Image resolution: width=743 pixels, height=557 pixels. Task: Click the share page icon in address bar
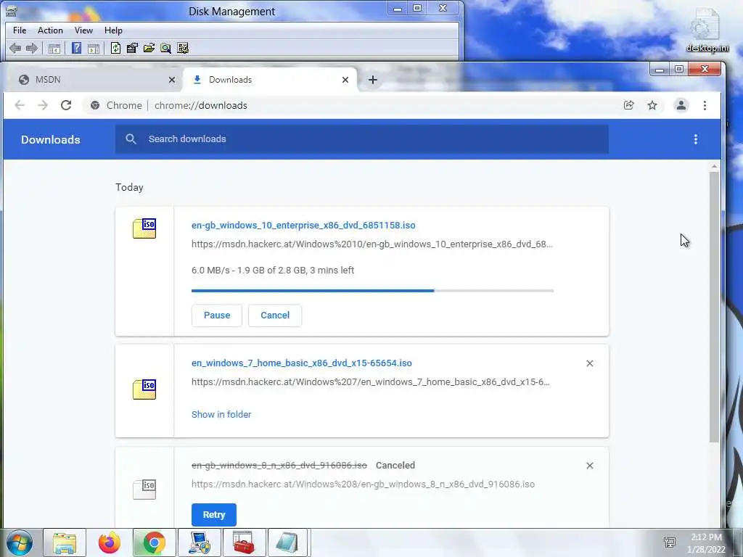[x=629, y=105]
